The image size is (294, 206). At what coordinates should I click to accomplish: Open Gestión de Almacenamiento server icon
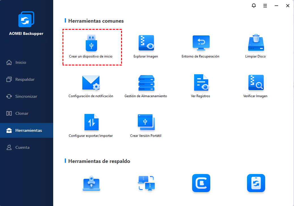pyautogui.click(x=146, y=83)
